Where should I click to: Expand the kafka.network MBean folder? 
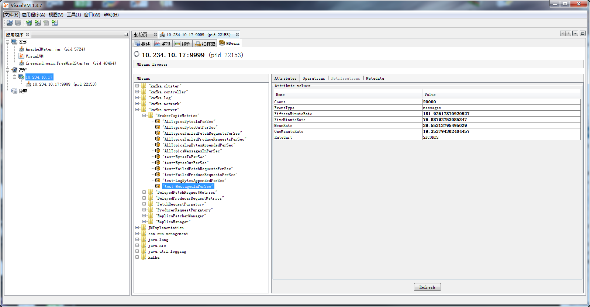(137, 104)
